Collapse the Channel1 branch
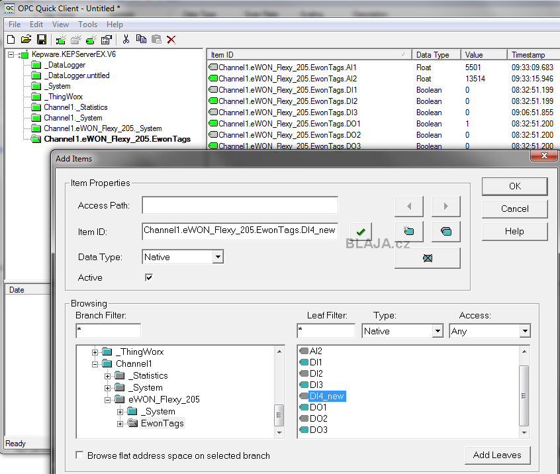 click(x=95, y=364)
